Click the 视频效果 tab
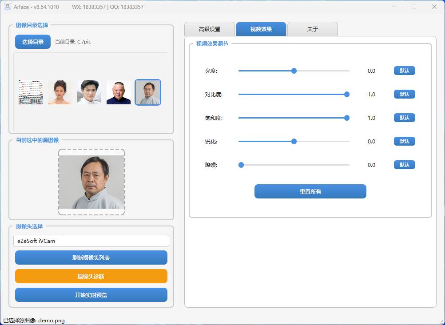This screenshot has width=445, height=325. coord(261,28)
